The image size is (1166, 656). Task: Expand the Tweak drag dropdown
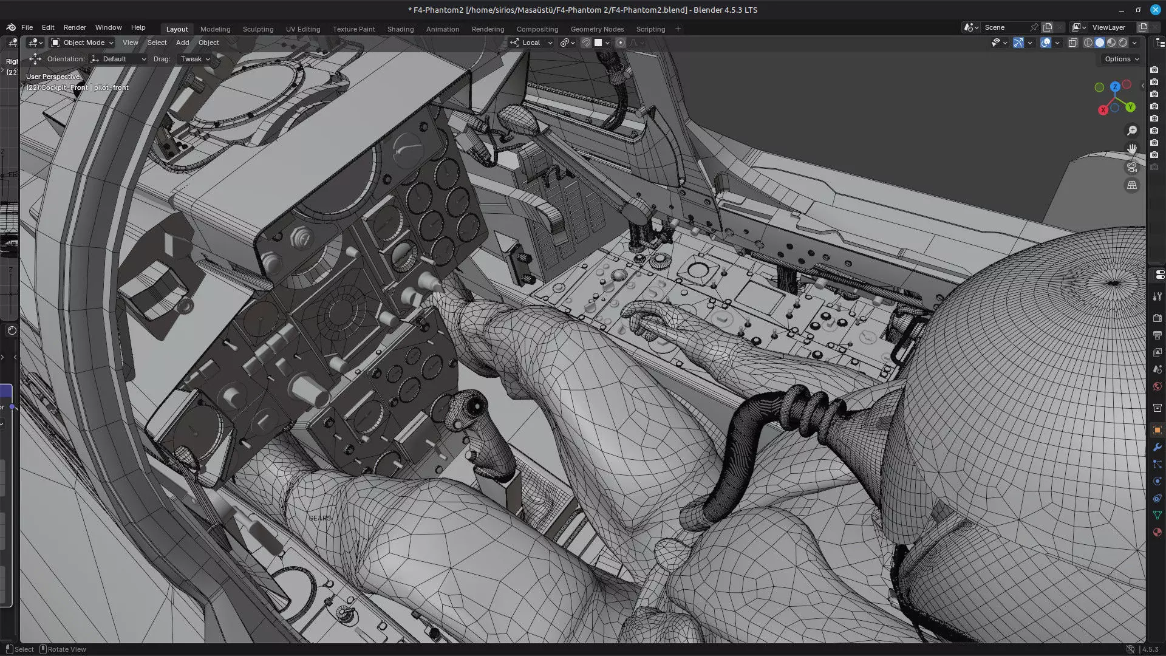pos(195,59)
